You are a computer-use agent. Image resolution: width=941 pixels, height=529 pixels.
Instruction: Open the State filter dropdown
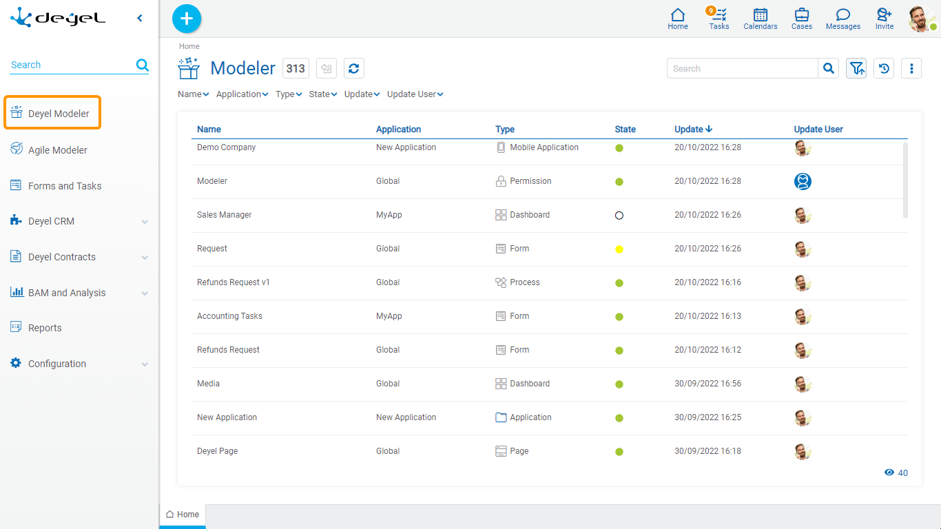point(322,94)
